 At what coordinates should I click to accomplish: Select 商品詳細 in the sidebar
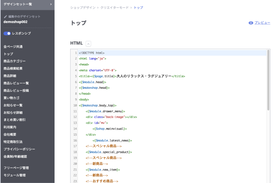(x=10, y=76)
